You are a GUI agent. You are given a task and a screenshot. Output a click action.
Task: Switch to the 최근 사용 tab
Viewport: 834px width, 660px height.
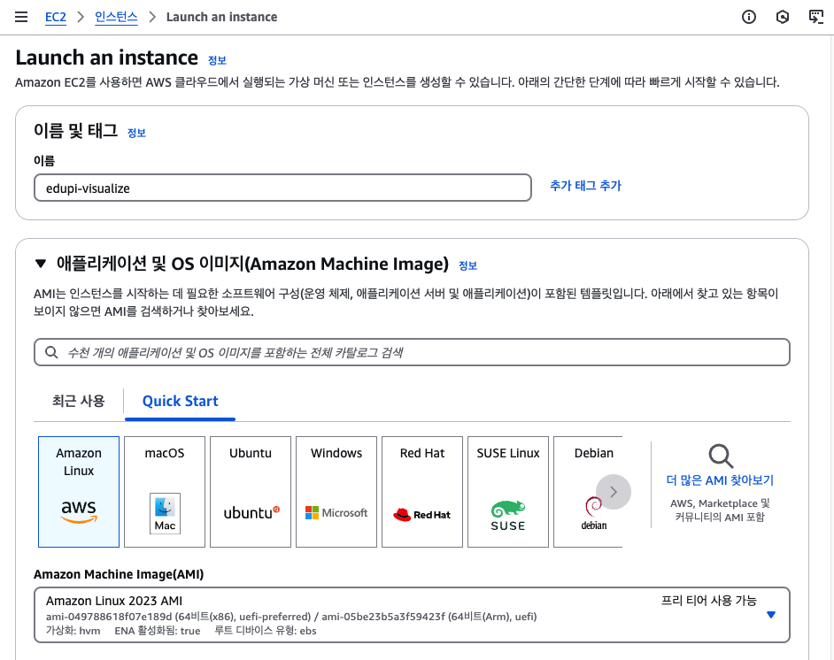click(x=79, y=401)
